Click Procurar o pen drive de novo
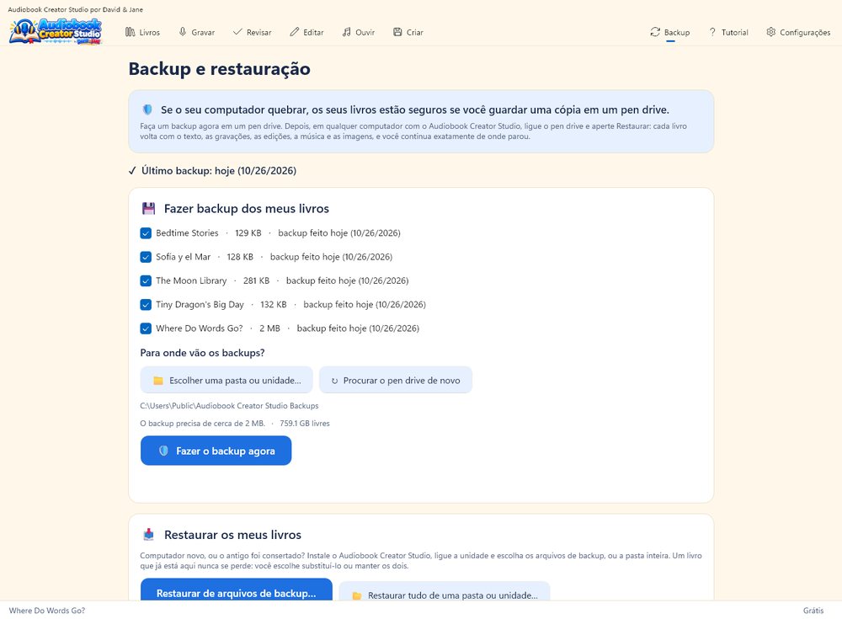 [396, 381]
